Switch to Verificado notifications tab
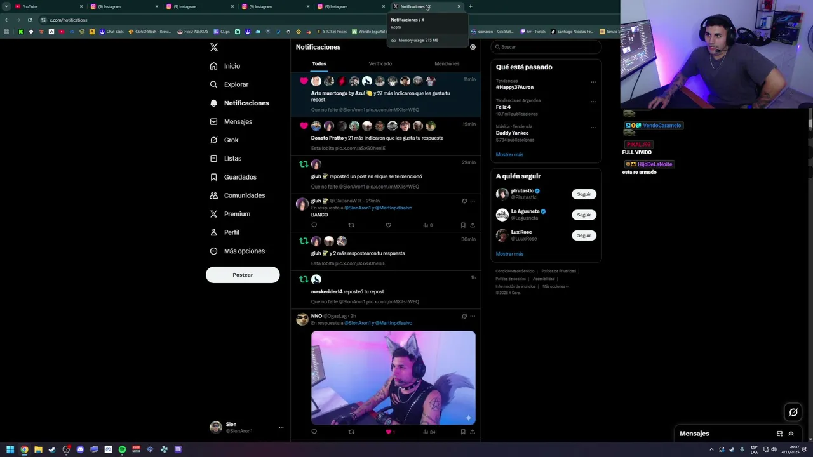Screen dimensions: 813x457 (x=380, y=63)
